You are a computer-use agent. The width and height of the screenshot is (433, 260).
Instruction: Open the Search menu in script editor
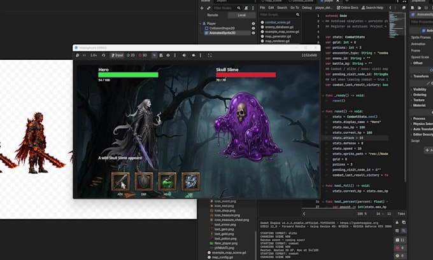pyautogui.click(x=282, y=8)
